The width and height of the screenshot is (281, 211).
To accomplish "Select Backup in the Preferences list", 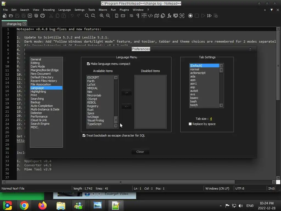I will coord(46,102).
